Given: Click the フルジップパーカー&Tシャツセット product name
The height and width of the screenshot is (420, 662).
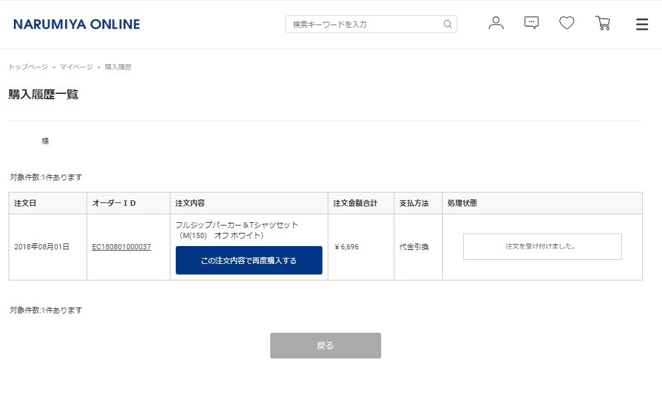Looking at the screenshot, I should pyautogui.click(x=237, y=225).
